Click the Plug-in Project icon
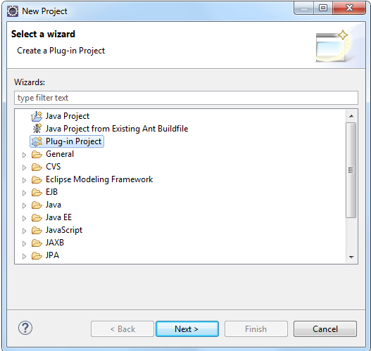Screen dimensions: 371x351 pyautogui.click(x=37, y=141)
